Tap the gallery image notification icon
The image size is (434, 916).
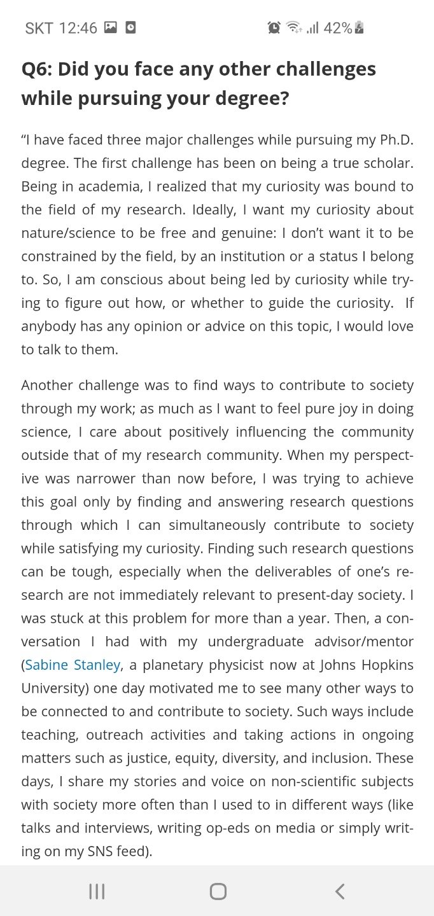pos(111,27)
